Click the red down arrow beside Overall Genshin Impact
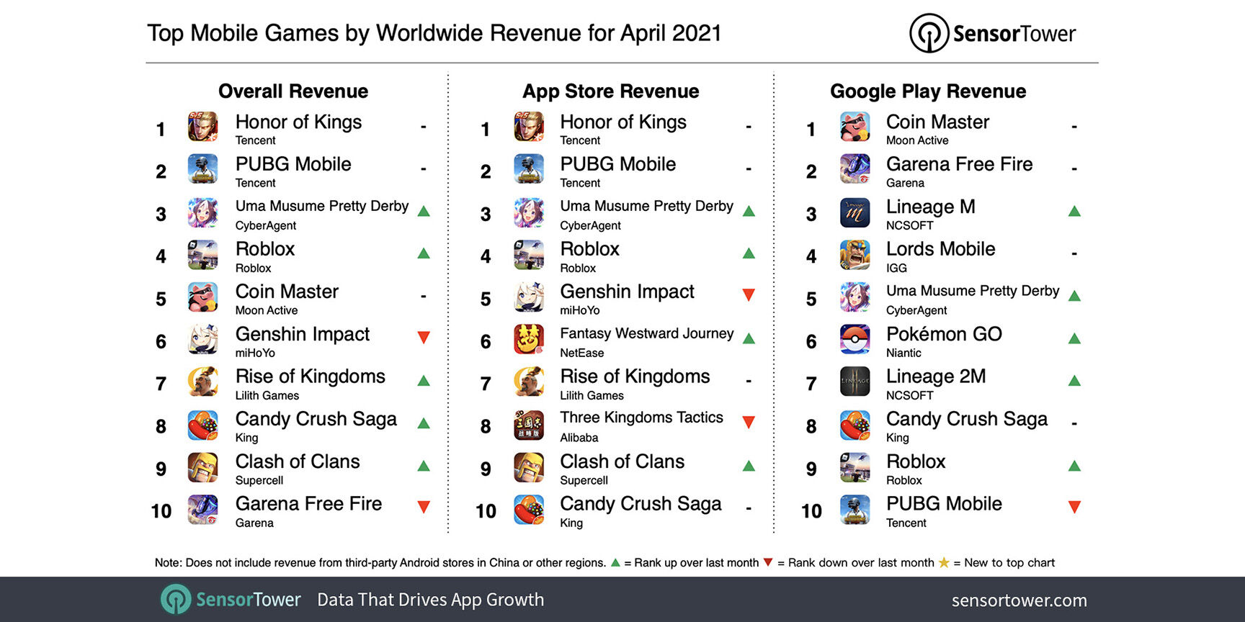Image resolution: width=1245 pixels, height=622 pixels. tap(424, 337)
